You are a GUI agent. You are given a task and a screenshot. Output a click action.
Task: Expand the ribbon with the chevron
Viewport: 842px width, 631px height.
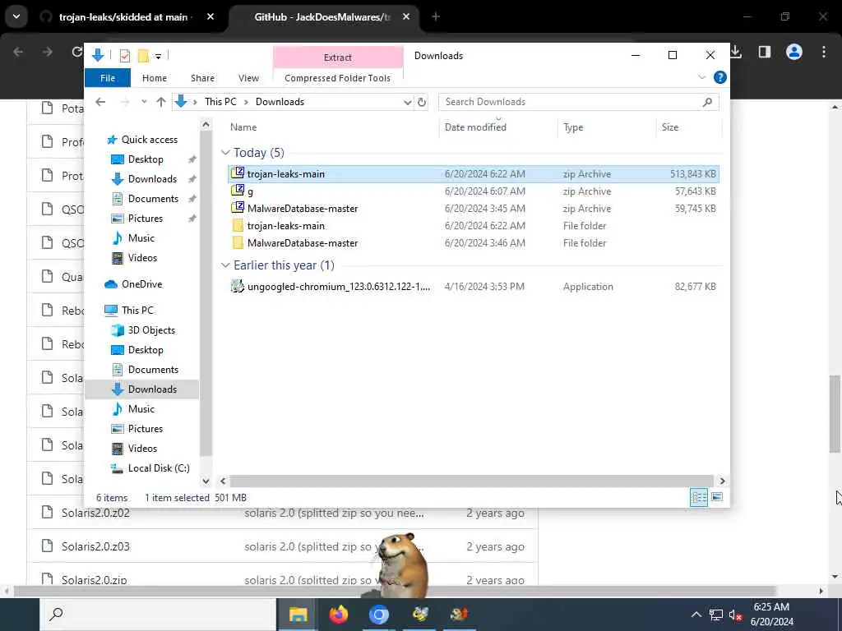click(x=701, y=77)
